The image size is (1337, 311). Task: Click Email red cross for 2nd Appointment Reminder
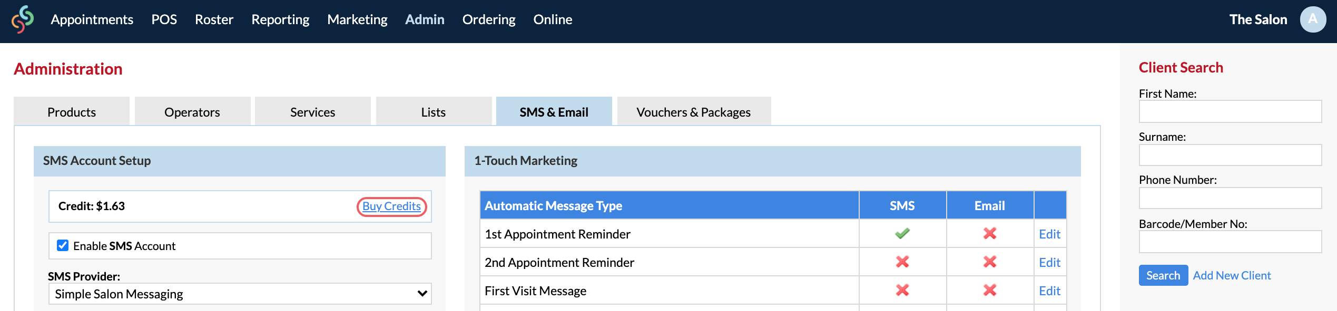[x=990, y=262]
